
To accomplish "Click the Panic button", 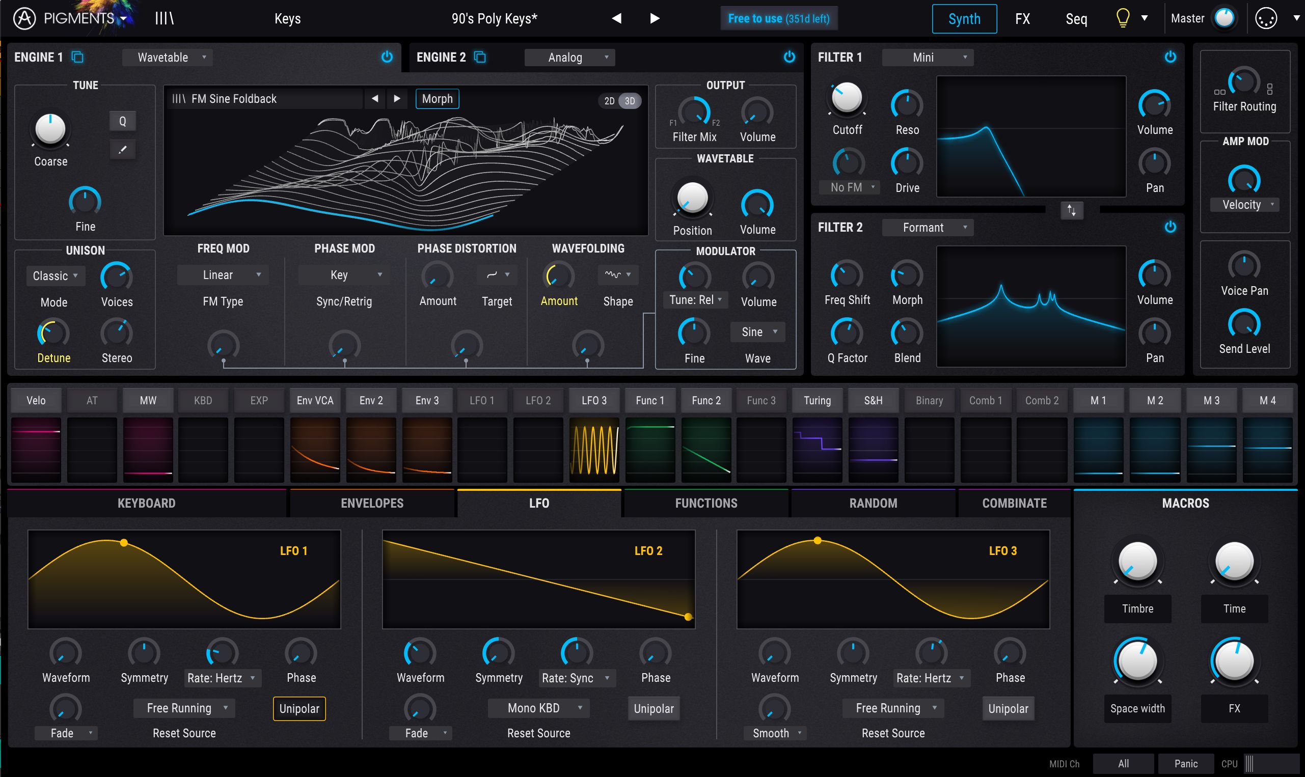I will click(x=1186, y=763).
